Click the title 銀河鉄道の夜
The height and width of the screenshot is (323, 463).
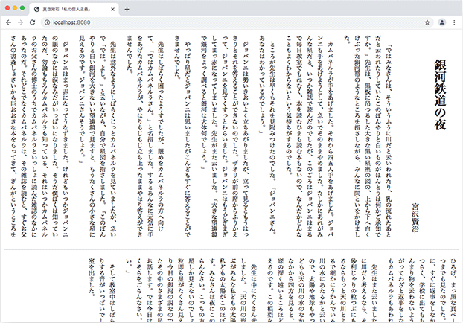click(440, 95)
